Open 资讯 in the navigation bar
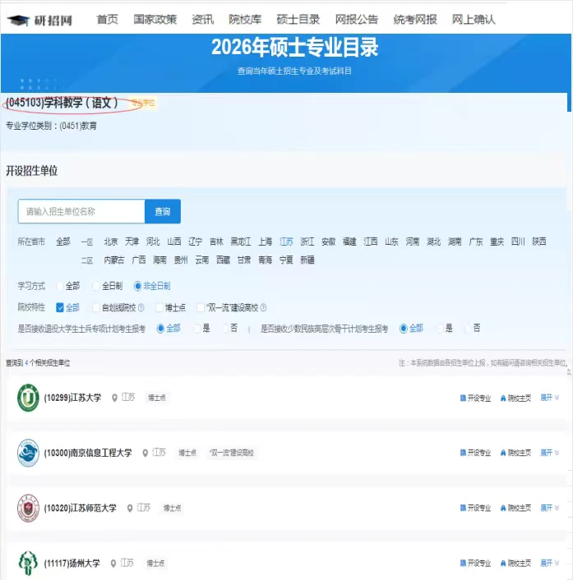573x580 pixels. 202,20
